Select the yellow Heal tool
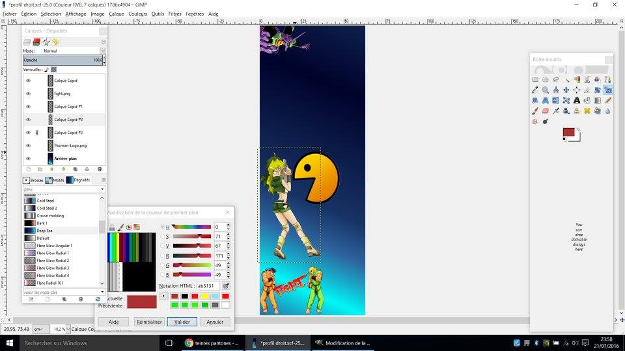 click(x=587, y=110)
